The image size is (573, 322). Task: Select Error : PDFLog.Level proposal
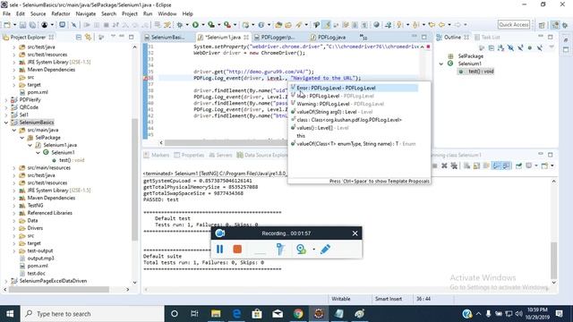354,88
